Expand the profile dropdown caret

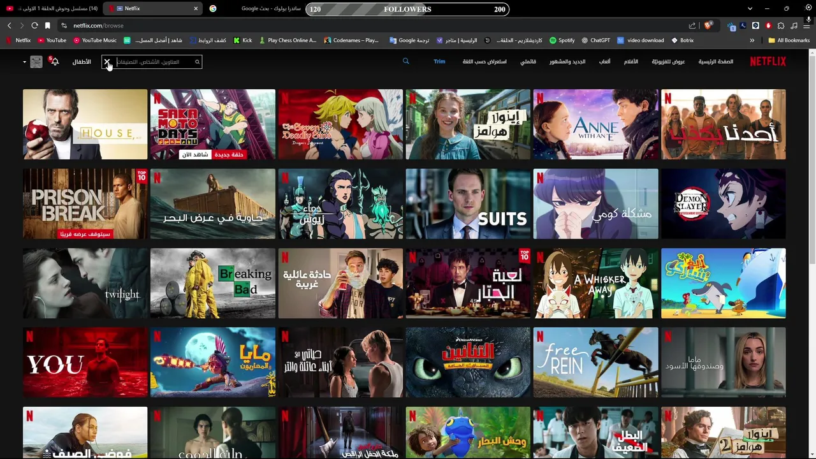(x=24, y=62)
